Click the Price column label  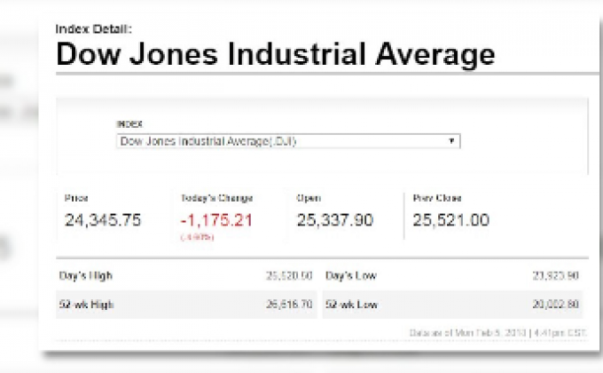(76, 198)
